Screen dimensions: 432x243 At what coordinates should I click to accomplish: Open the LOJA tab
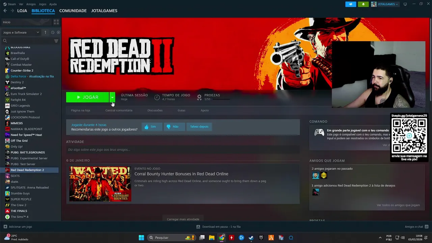click(22, 11)
